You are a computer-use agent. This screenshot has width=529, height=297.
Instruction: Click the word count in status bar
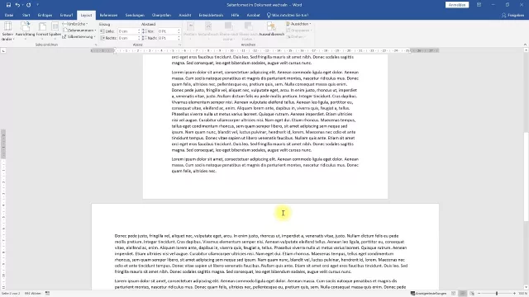point(33,294)
